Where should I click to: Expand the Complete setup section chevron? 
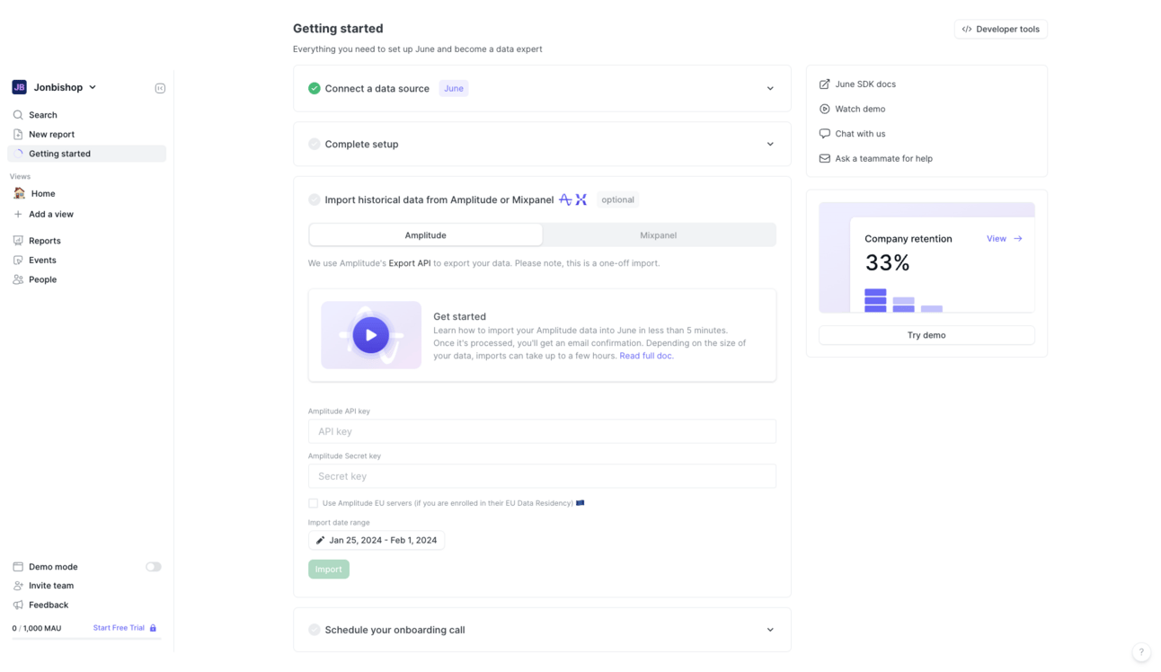pos(770,144)
